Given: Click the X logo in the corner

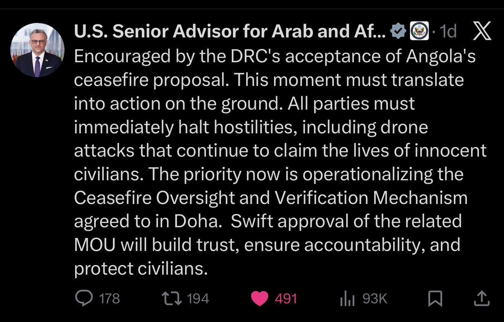Looking at the screenshot, I should pyautogui.click(x=482, y=32).
